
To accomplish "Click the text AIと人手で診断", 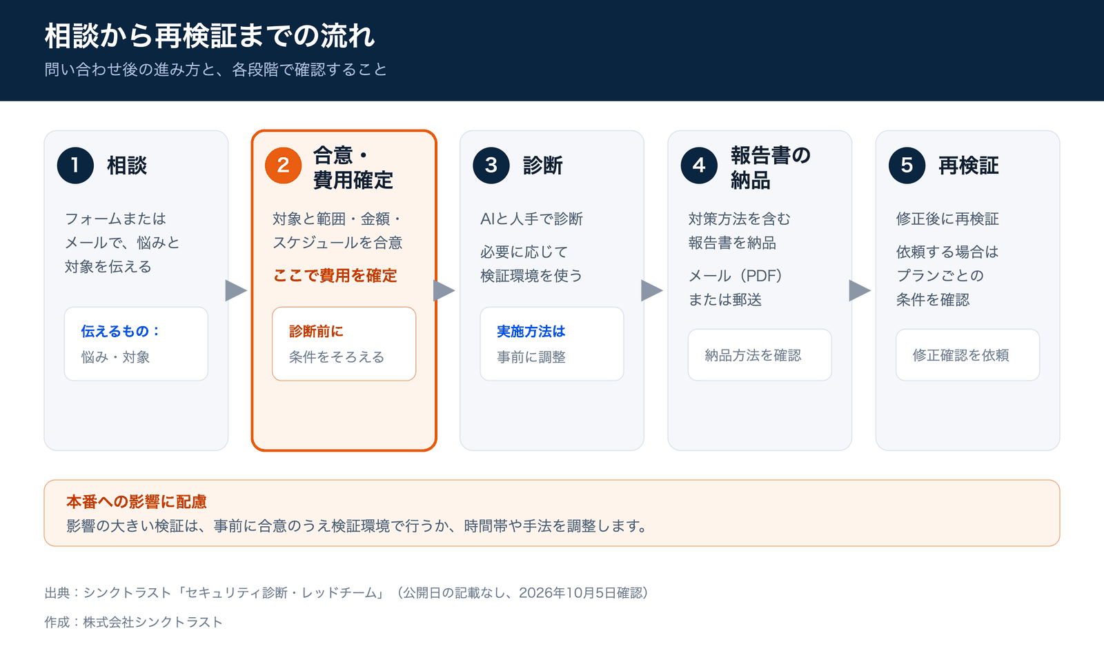I will tap(532, 219).
